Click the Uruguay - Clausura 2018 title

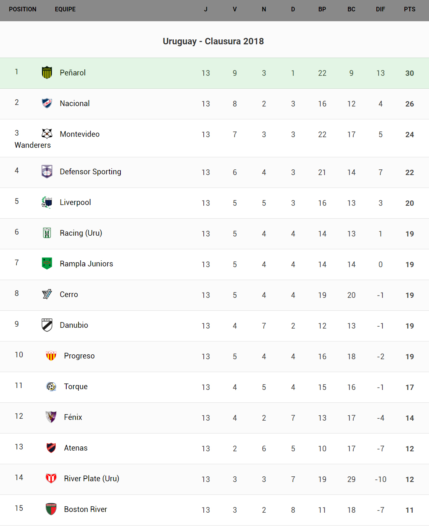[x=213, y=41]
